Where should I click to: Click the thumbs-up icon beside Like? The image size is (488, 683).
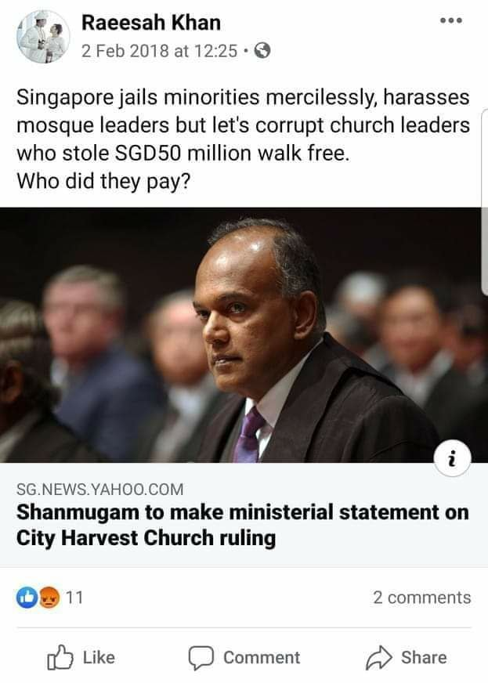(60, 657)
